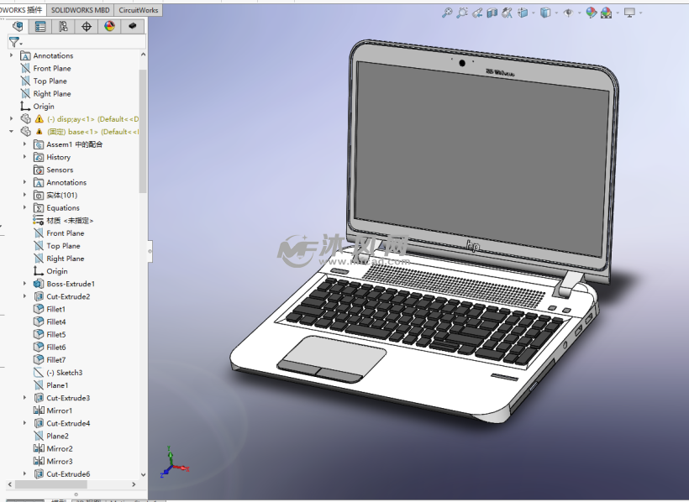689x502 pixels.
Task: Select Fillet5 in the feature tree
Action: [x=55, y=334]
